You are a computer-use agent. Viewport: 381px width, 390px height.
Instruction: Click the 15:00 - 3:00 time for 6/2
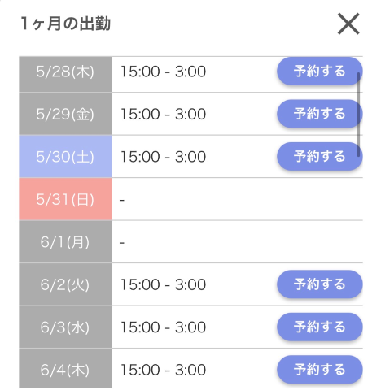(x=163, y=284)
